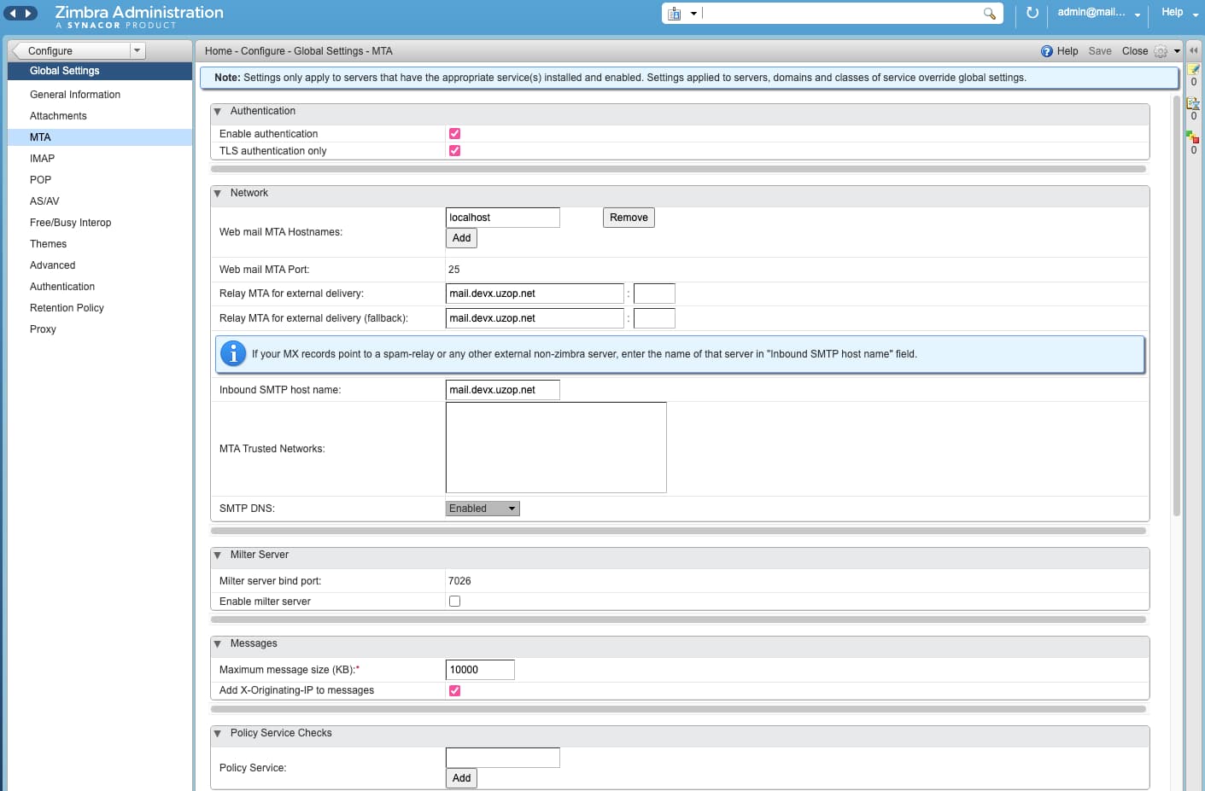Screen dimensions: 1205x791
Task: Collapse the right status pane with double arrows
Action: tap(1194, 50)
